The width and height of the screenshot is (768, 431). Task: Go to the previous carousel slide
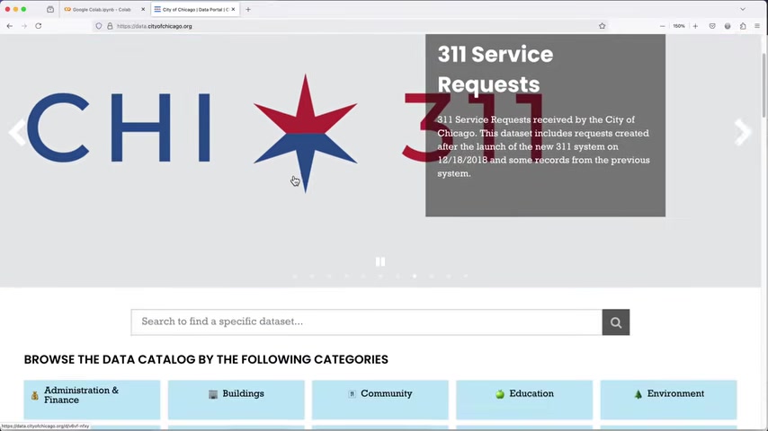pyautogui.click(x=17, y=132)
